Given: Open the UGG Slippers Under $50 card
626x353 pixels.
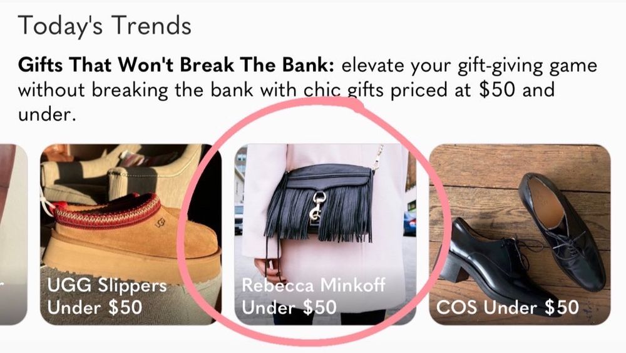Looking at the screenshot, I should click(x=131, y=234).
